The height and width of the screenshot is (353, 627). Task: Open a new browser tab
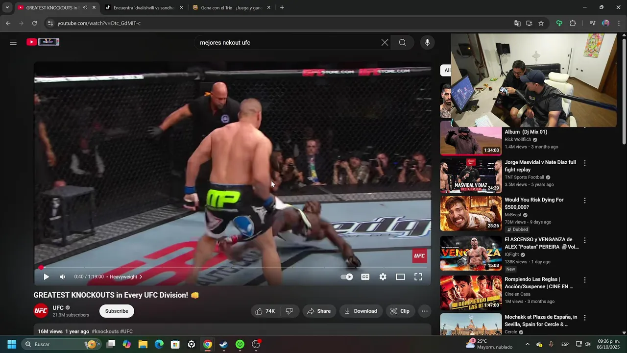click(282, 7)
